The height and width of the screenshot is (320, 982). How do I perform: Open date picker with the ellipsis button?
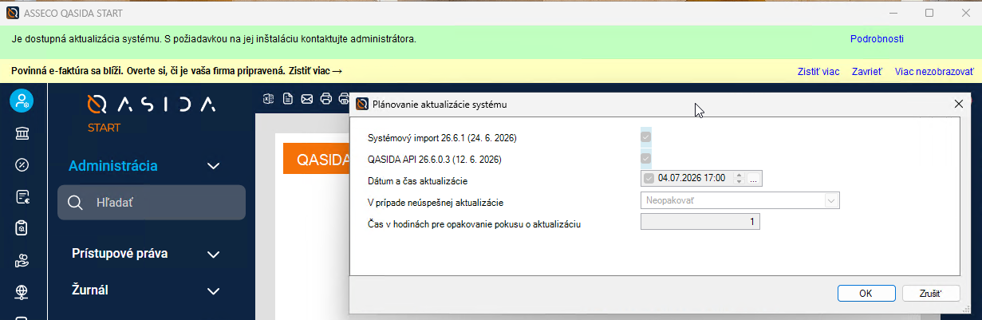click(753, 179)
